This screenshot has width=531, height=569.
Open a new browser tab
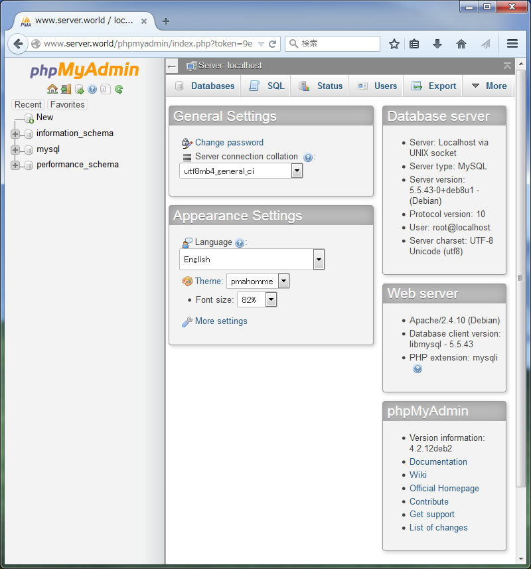coord(166,21)
